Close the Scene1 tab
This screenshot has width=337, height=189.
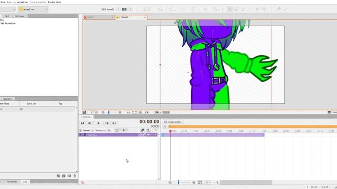point(145,17)
